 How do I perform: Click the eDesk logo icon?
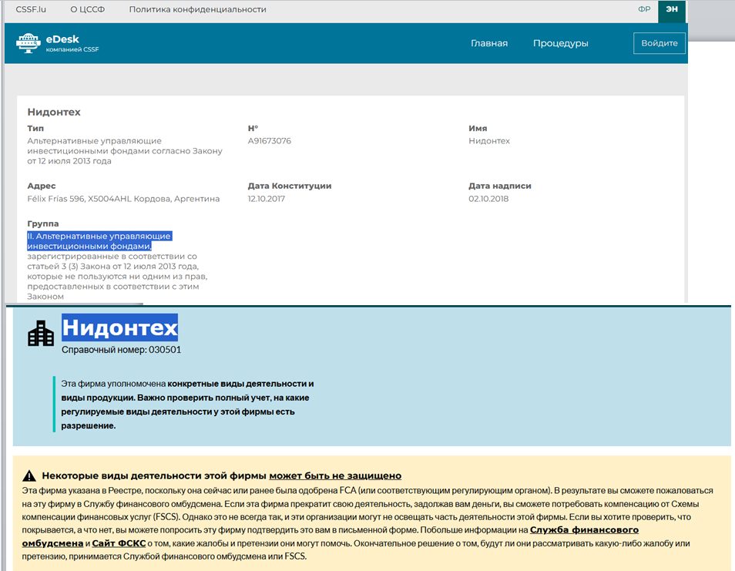coord(29,43)
